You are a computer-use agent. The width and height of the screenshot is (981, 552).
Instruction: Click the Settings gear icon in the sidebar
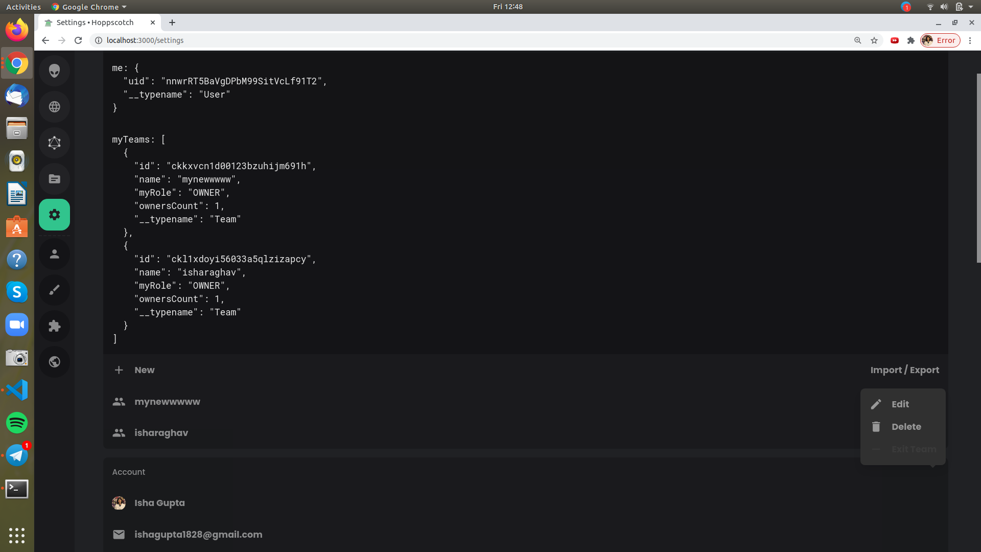(x=54, y=215)
